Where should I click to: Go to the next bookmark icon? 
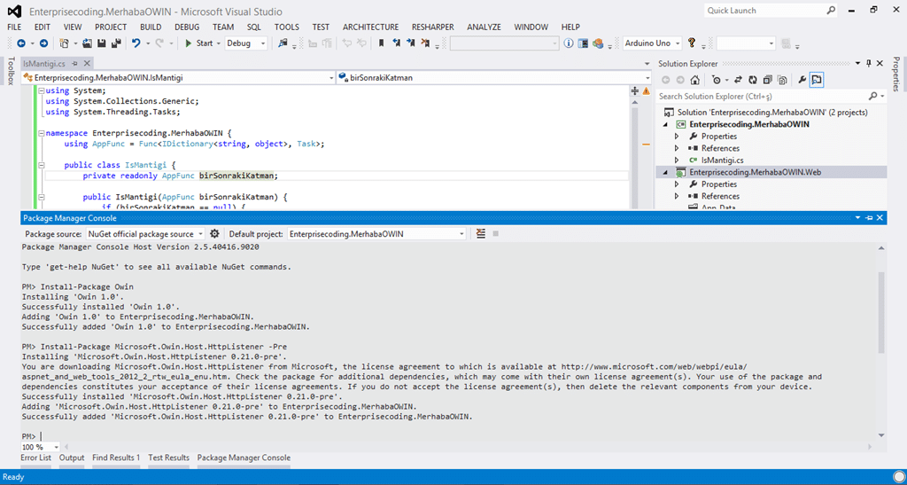click(x=411, y=43)
